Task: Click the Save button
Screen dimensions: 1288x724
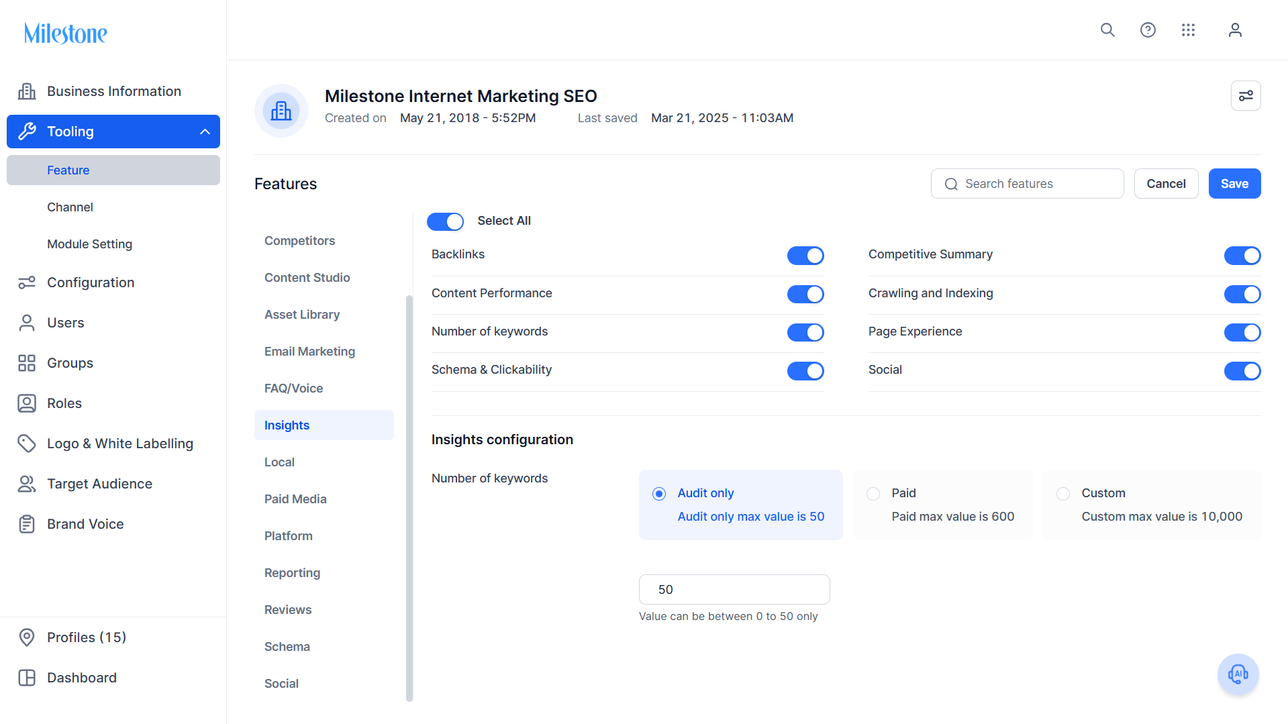Action: (x=1234, y=184)
